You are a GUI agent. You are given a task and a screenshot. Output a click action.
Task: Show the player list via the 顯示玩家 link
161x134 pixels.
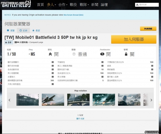point(80,119)
